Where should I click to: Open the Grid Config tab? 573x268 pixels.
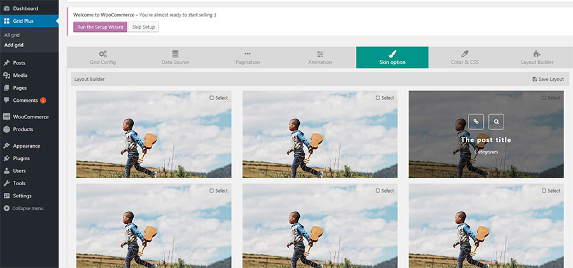103,57
